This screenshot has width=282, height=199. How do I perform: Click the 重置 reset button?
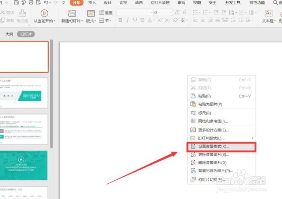(x=106, y=12)
